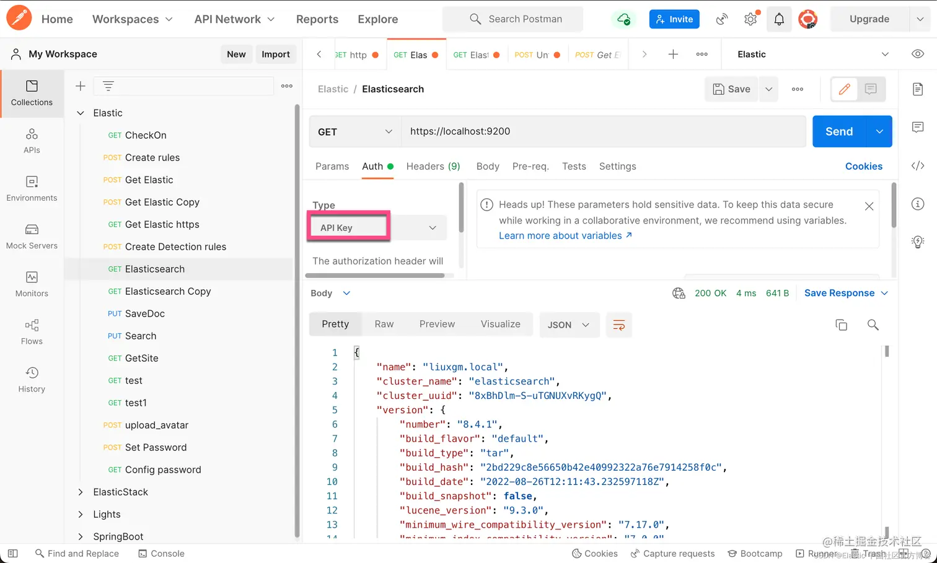Open the network globe icon near status
This screenshot has height=563, width=937.
[x=679, y=293]
